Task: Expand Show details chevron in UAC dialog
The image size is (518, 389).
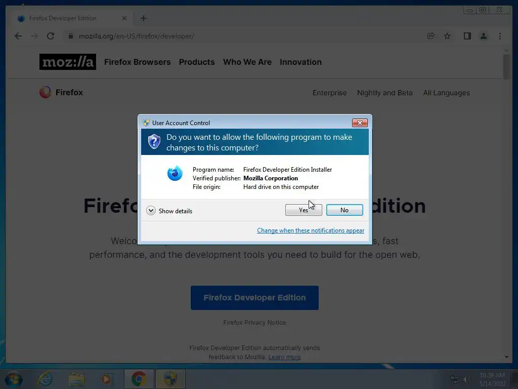Action: pyautogui.click(x=151, y=211)
